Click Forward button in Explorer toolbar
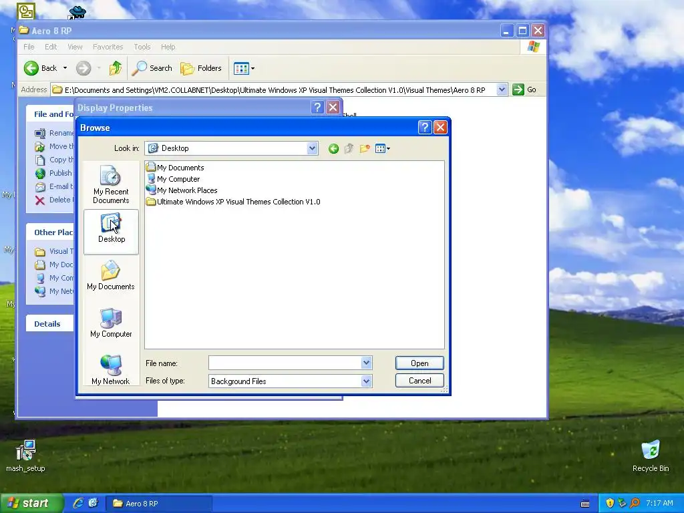The width and height of the screenshot is (684, 513). click(83, 68)
